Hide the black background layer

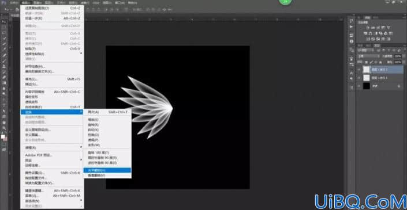tap(359, 86)
